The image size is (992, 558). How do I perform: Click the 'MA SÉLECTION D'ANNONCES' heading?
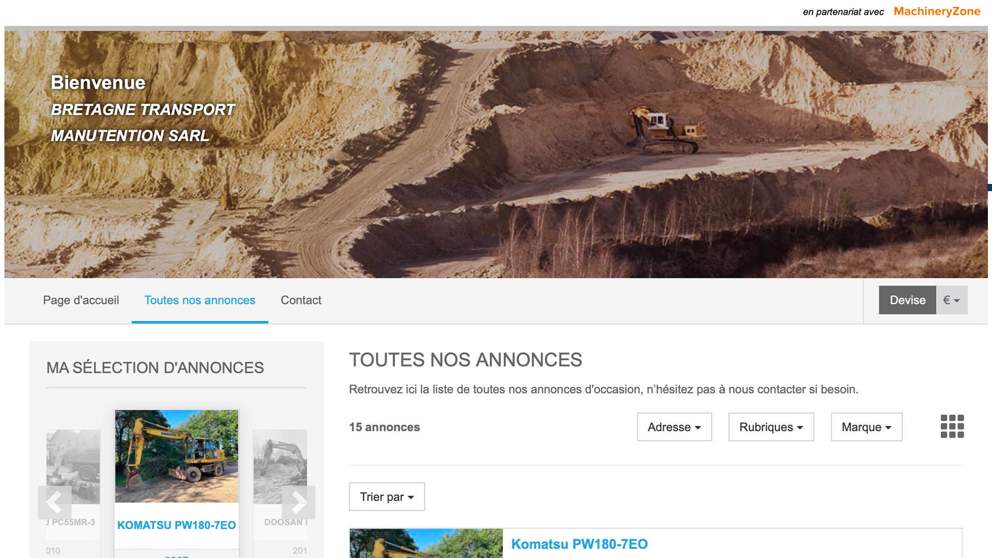tap(155, 367)
